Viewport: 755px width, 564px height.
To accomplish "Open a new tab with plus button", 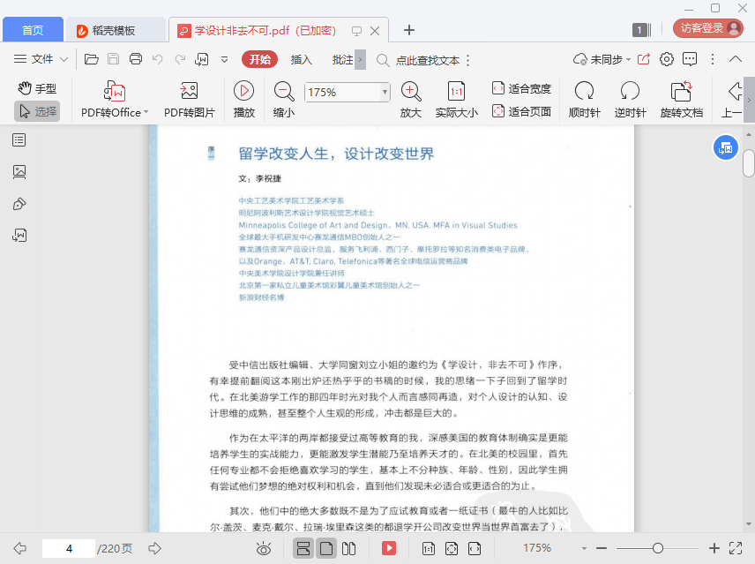I will (x=408, y=30).
